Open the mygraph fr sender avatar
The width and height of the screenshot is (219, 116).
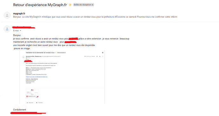pyautogui.click(x=7, y=15)
